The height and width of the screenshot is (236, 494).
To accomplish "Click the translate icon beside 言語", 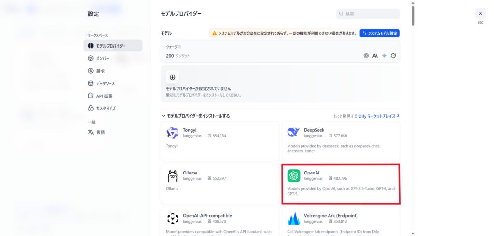I will point(90,132).
